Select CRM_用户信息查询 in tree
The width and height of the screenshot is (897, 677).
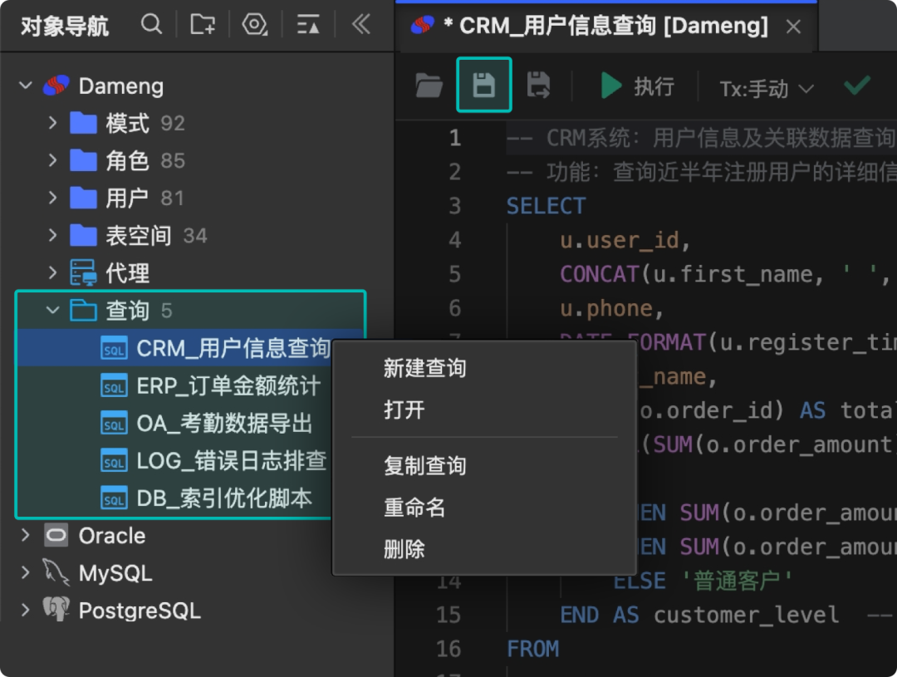[x=233, y=348]
